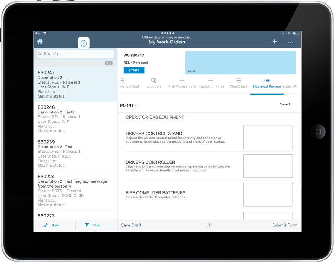Open the Sort options
The height and width of the screenshot is (262, 334).
[54, 225]
